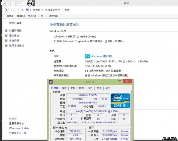178x141 pixels.
Task: Open the Windows Update link
Action: click(19, 128)
